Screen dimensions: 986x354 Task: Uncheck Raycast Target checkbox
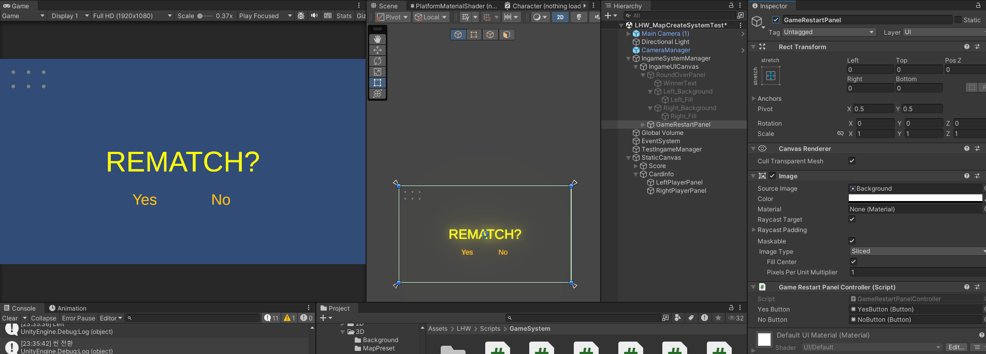(852, 220)
